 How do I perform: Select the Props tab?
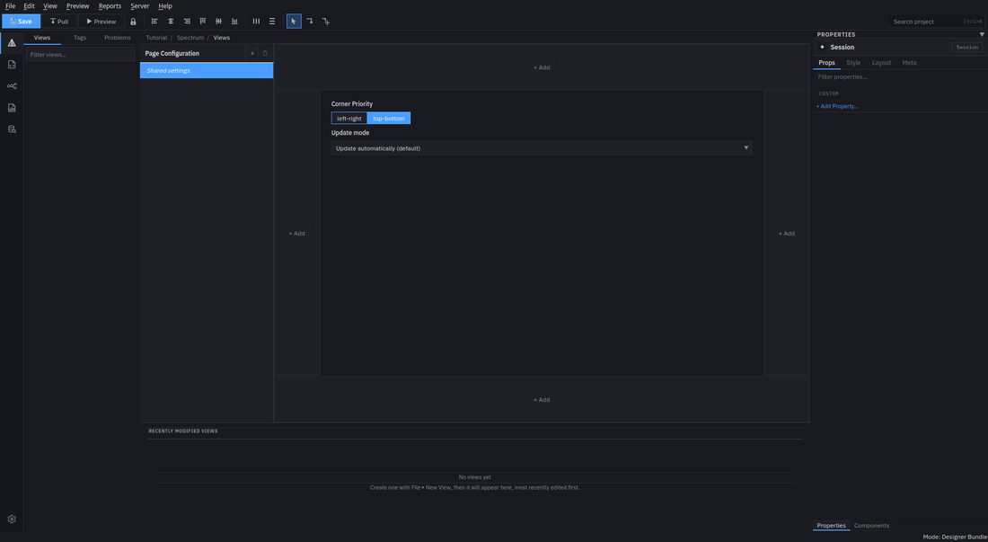[826, 63]
